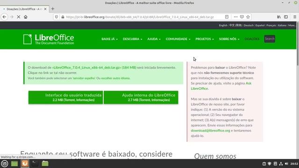299x168 pixels.
Task: Click the Firefox taskbar icon
Action: 25,164
